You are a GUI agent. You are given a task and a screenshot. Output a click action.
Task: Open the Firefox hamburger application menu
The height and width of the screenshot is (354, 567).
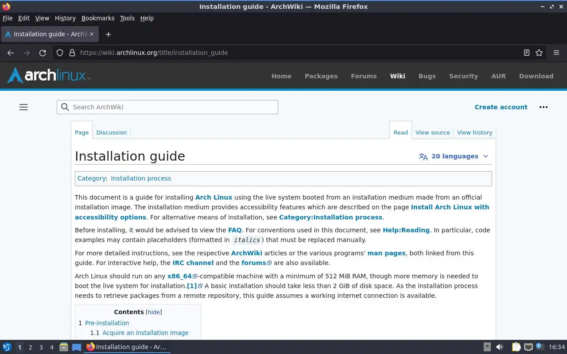[x=556, y=53]
